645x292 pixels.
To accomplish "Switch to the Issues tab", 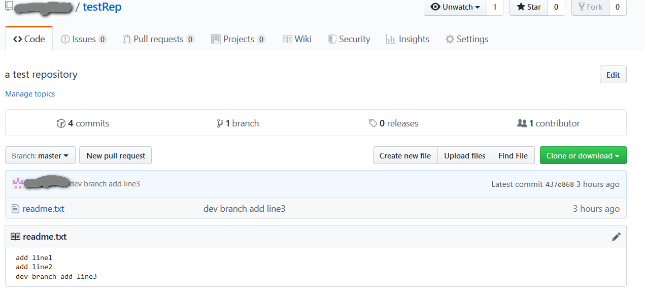I will coord(84,39).
